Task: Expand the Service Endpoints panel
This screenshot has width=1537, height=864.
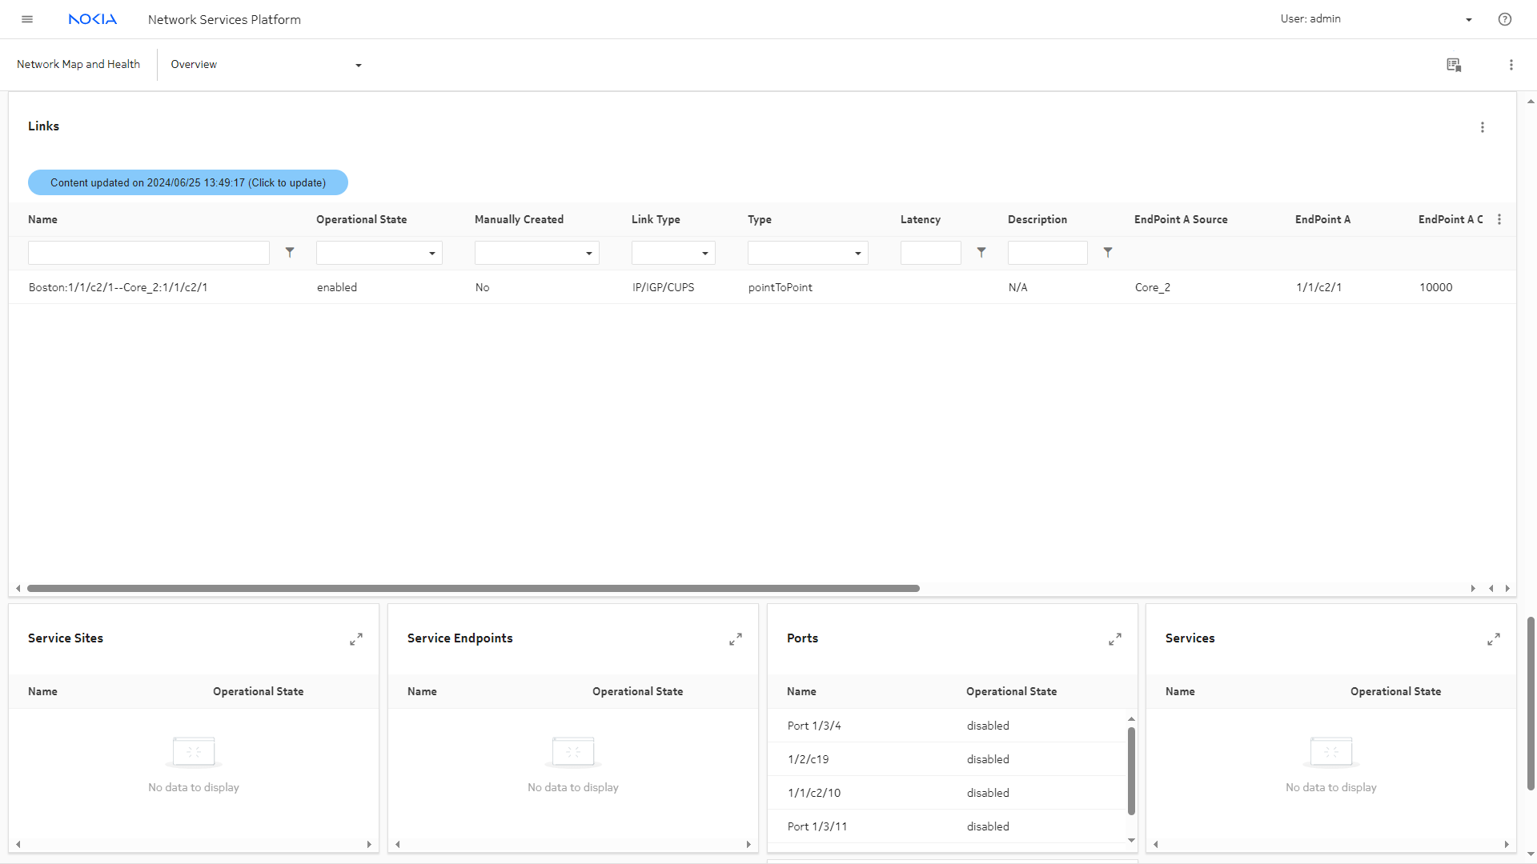Action: (x=735, y=639)
